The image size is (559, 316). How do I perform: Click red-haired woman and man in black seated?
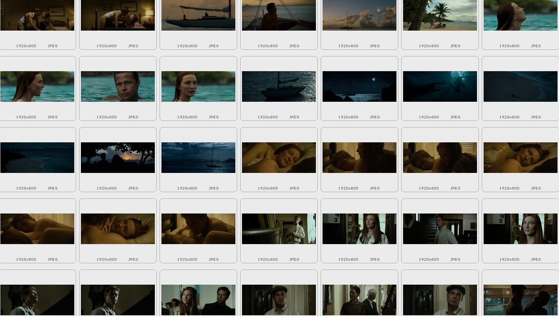198,299
